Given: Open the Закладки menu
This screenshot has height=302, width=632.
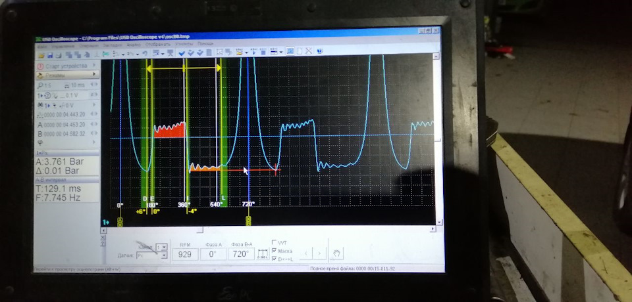Looking at the screenshot, I should [x=112, y=45].
